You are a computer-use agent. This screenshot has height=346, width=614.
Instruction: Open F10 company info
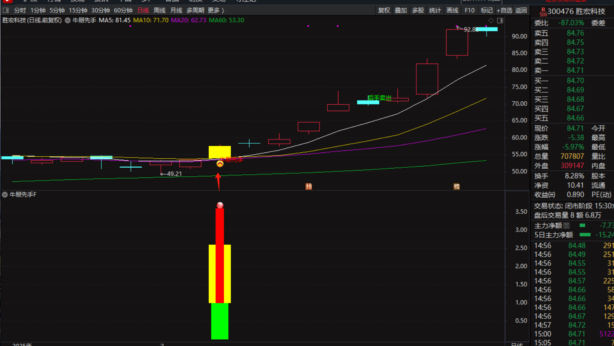coord(469,10)
